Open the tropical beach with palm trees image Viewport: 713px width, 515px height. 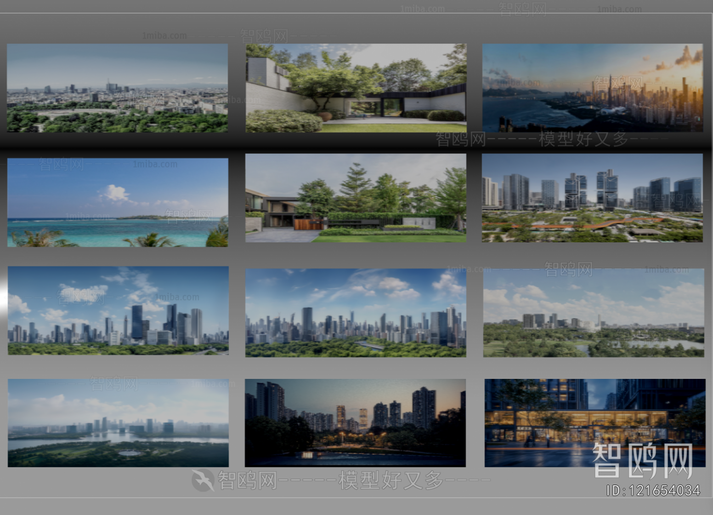pyautogui.click(x=117, y=202)
